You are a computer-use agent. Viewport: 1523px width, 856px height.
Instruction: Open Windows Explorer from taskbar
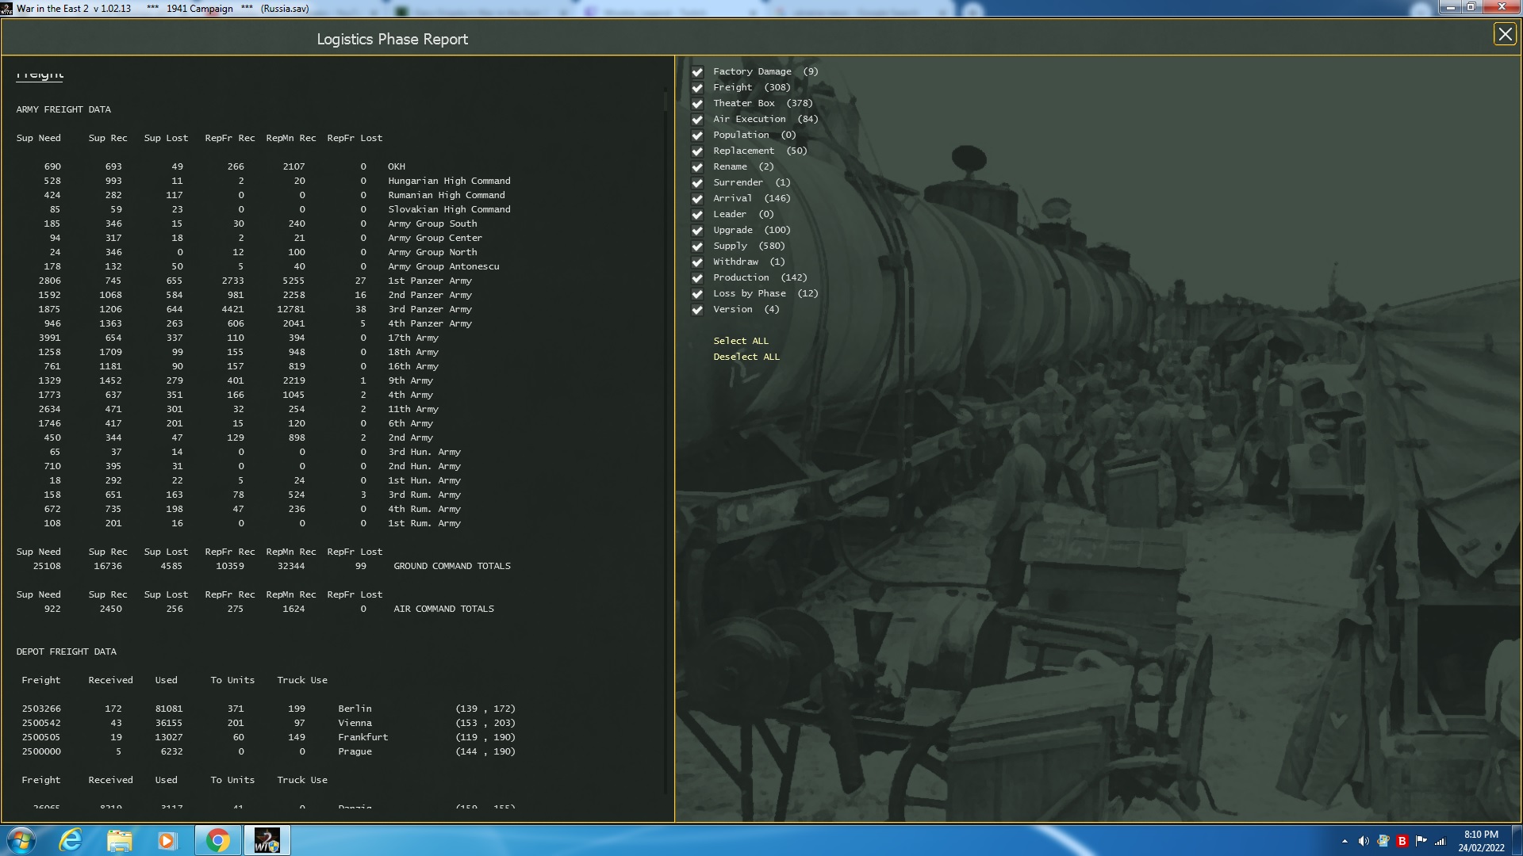point(119,840)
